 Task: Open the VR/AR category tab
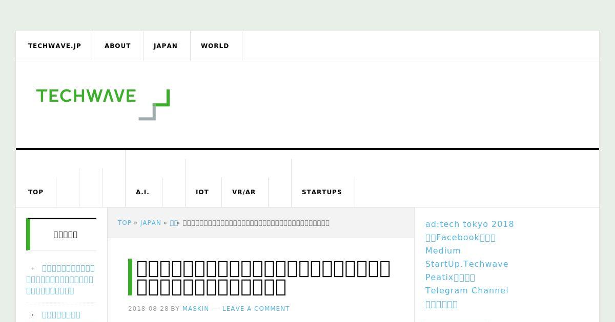coord(244,192)
